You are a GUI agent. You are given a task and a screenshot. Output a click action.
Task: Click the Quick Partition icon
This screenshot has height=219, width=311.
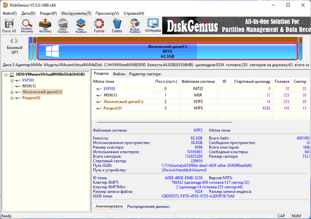pyautogui.click(x=63, y=25)
